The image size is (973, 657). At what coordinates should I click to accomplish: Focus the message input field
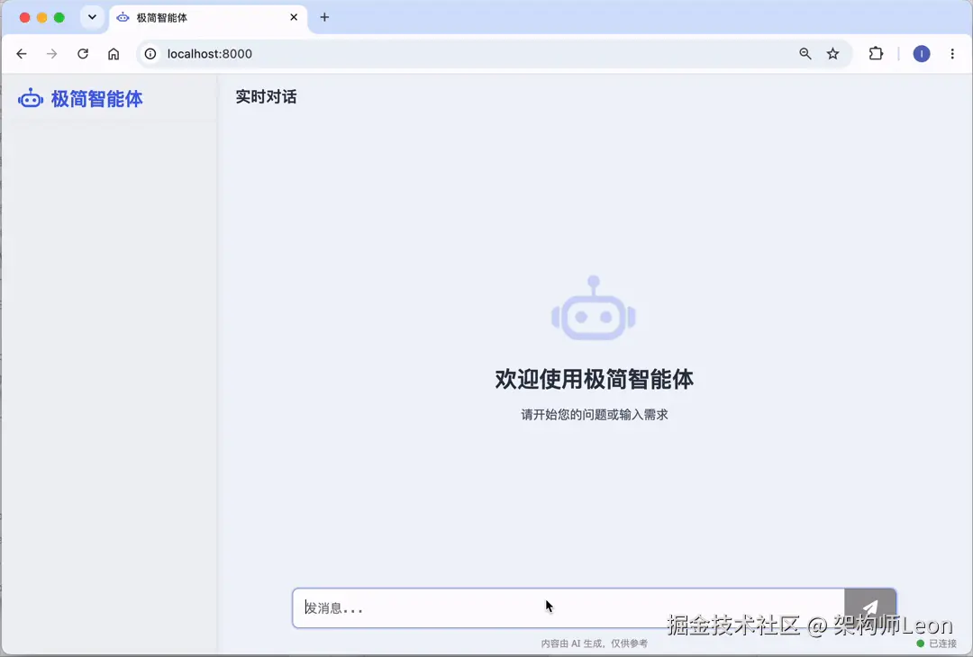click(x=568, y=608)
